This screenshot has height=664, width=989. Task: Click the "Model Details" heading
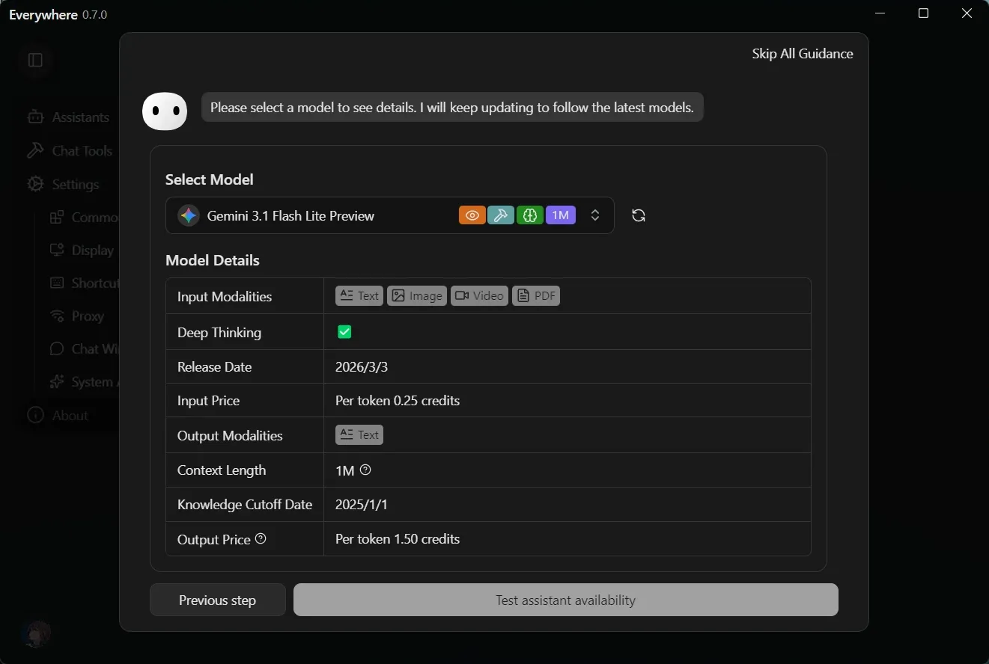(213, 260)
